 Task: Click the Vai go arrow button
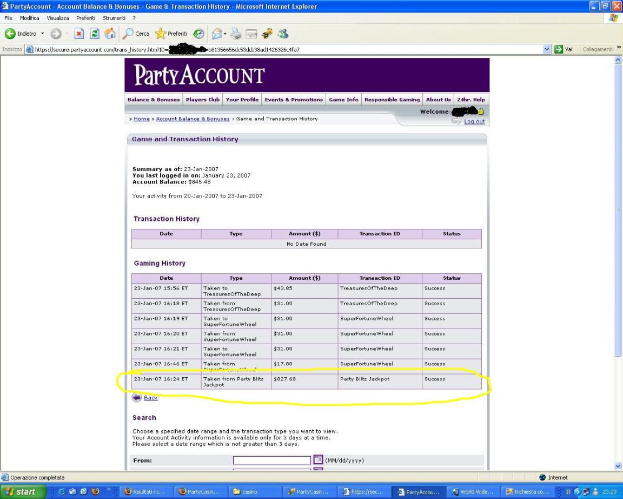coord(559,49)
